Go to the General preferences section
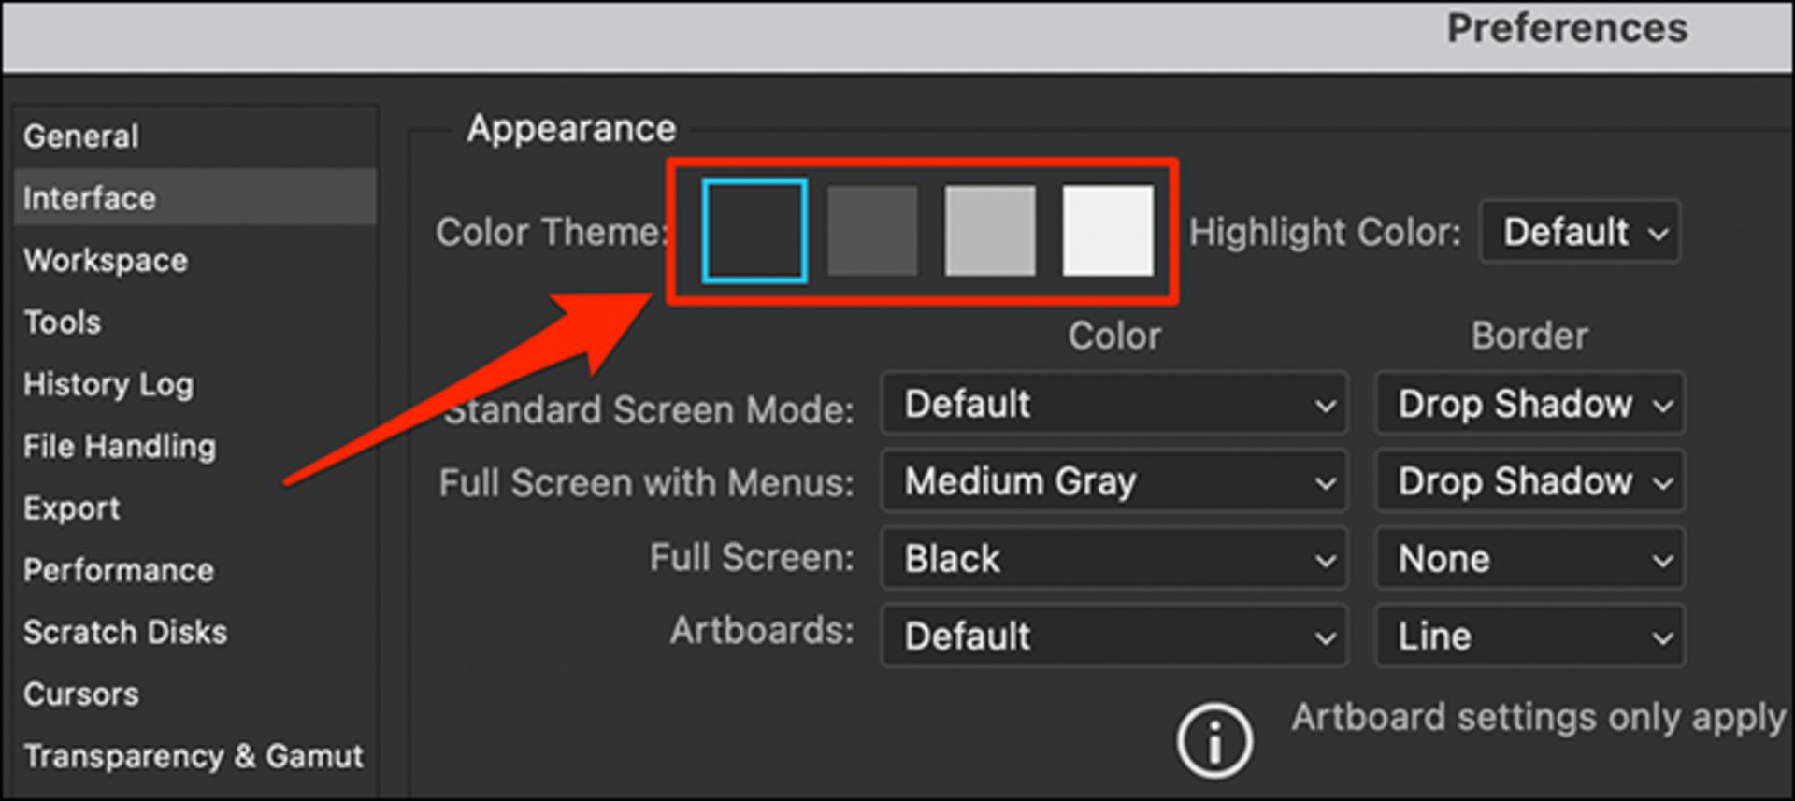This screenshot has width=1795, height=801. point(81,136)
